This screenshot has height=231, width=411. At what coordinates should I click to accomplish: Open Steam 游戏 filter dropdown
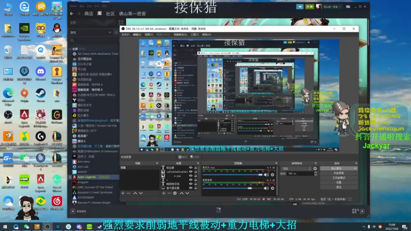pyautogui.click(x=91, y=32)
